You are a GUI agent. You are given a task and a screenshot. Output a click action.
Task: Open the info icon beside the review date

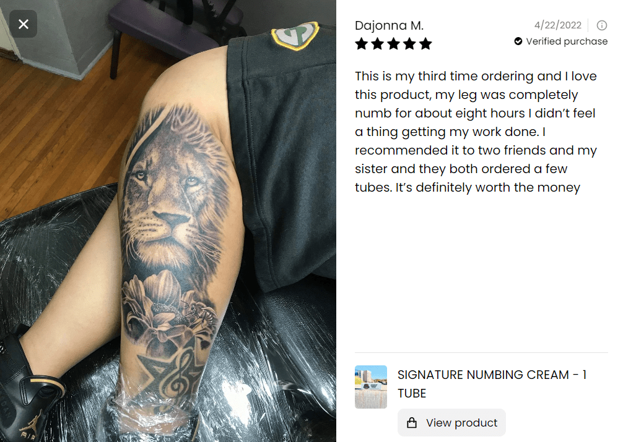coord(601,25)
